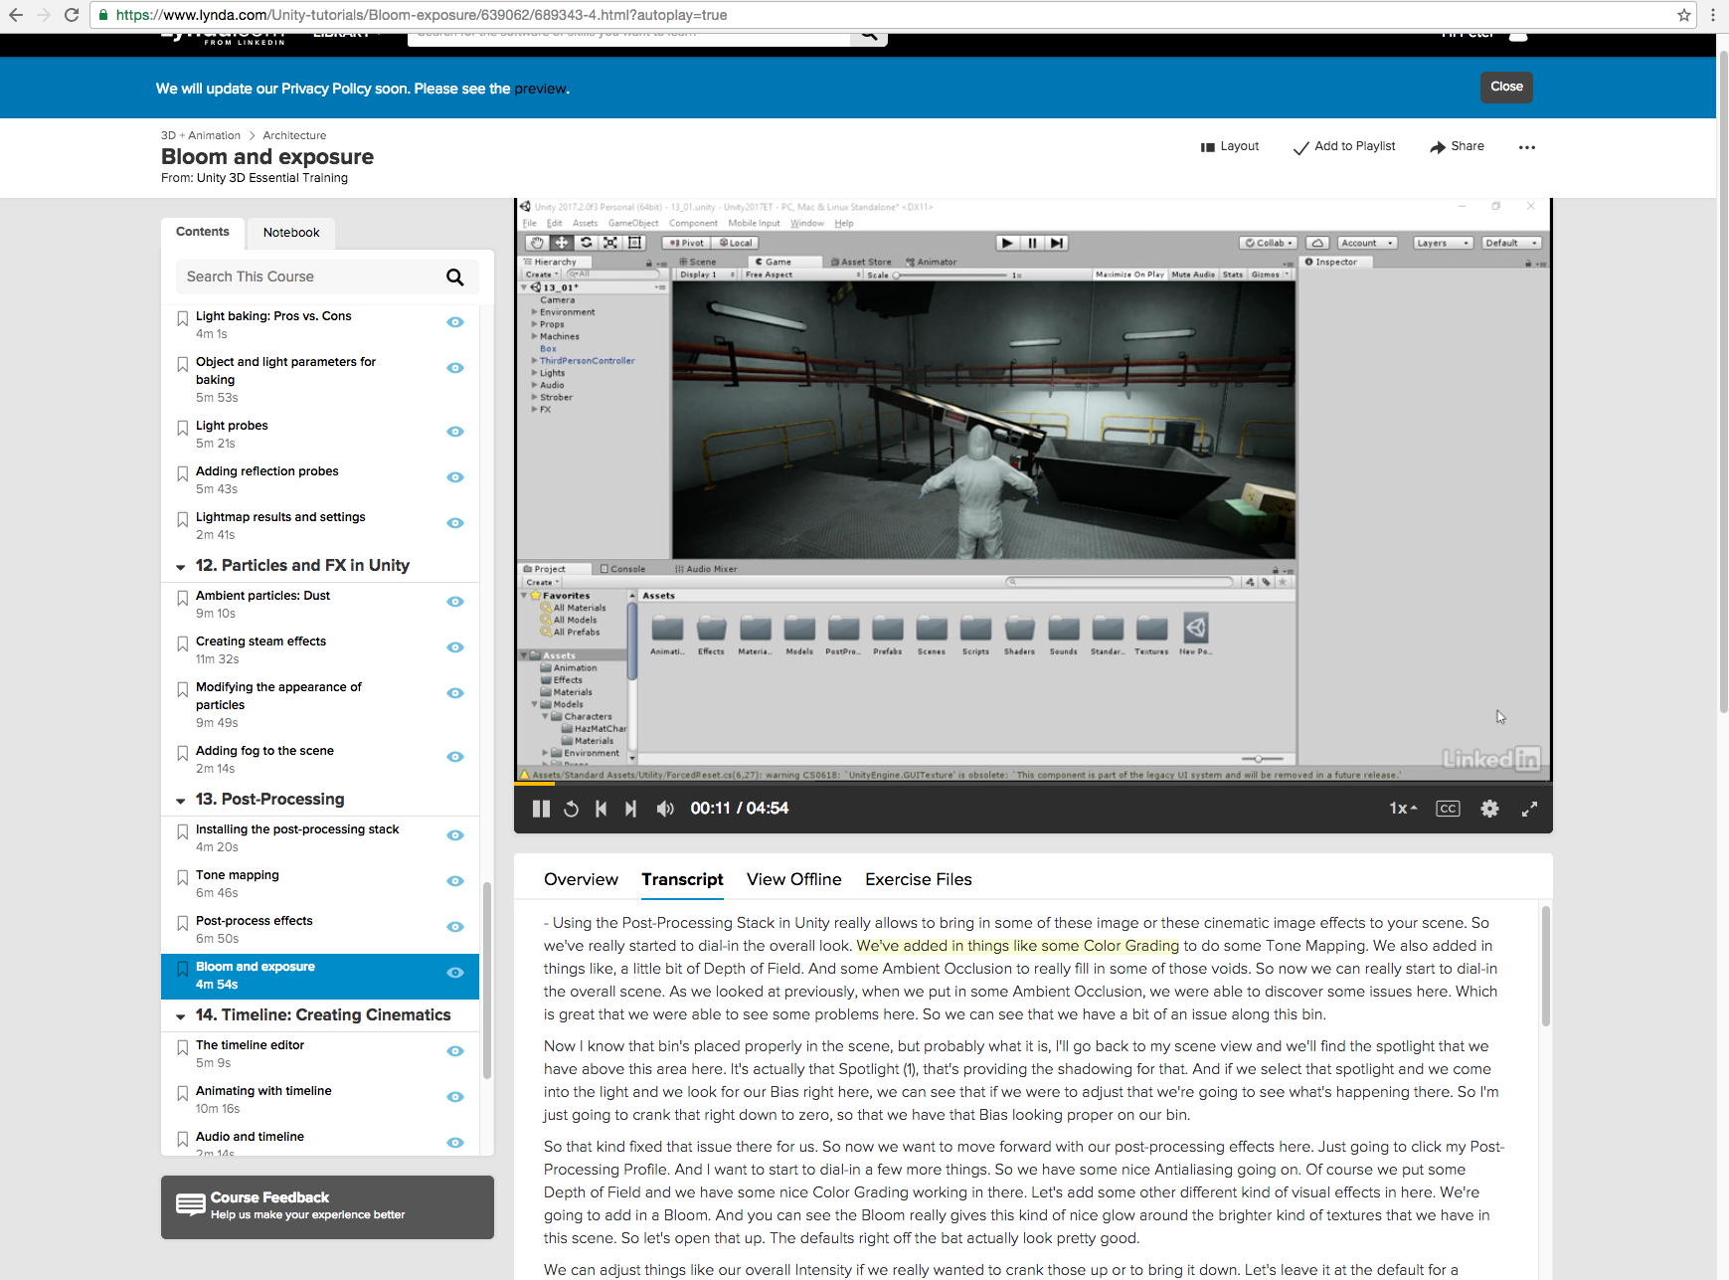Open the Exercise Files tab
1729x1280 pixels.
[x=919, y=879]
